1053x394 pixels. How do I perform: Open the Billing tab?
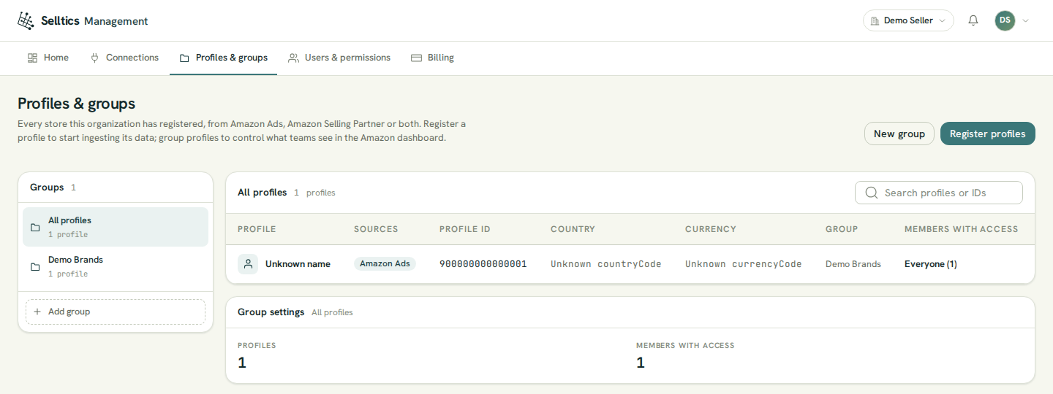coord(432,58)
